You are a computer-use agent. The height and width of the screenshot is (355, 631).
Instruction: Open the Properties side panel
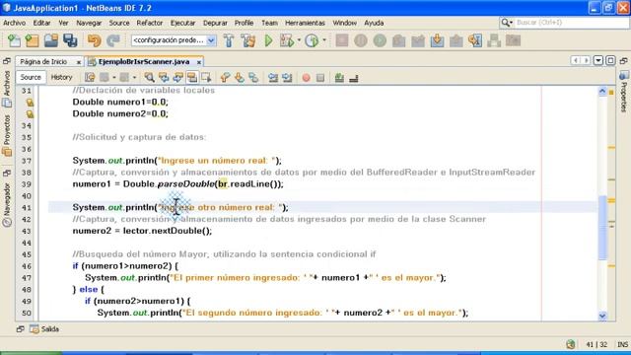[x=624, y=92]
